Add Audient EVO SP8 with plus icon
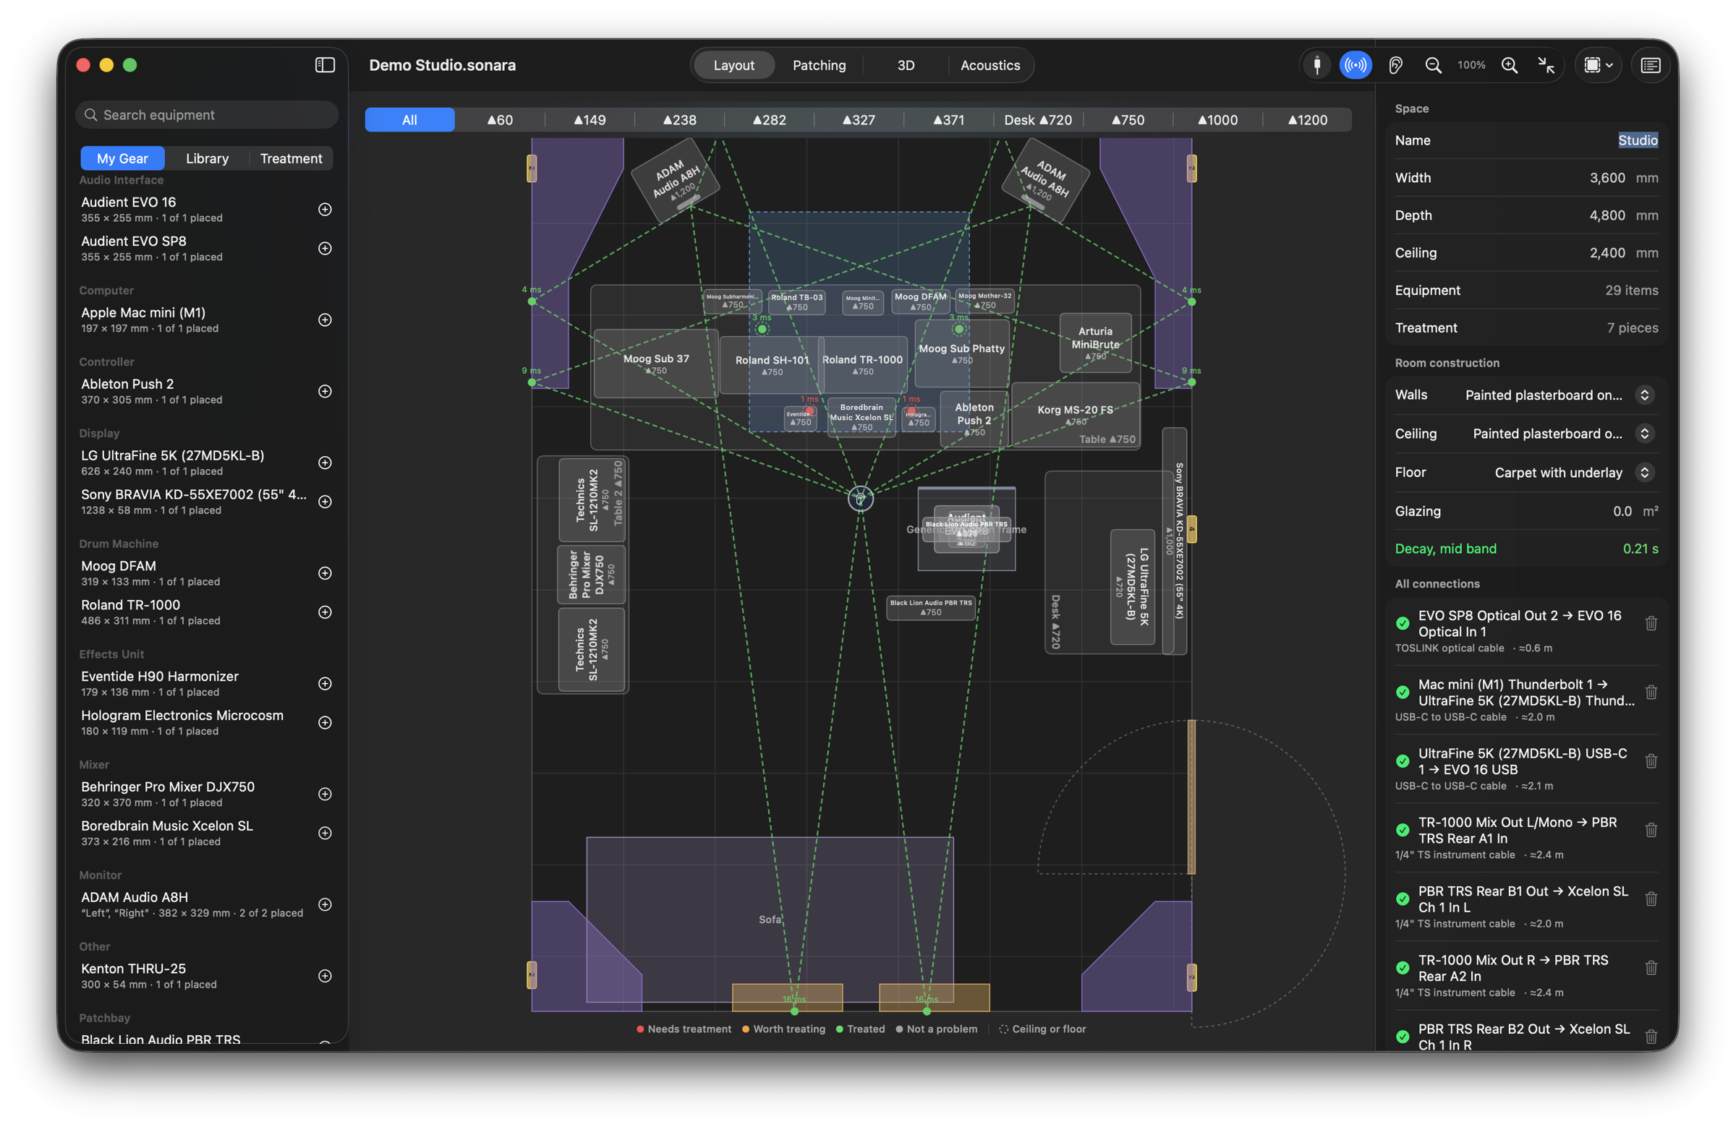The image size is (1736, 1127). (325, 248)
